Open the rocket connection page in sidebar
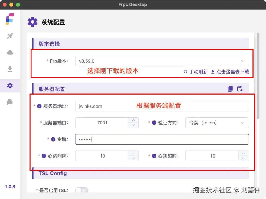Image resolution: width=266 pixels, height=199 pixels. 10,36
